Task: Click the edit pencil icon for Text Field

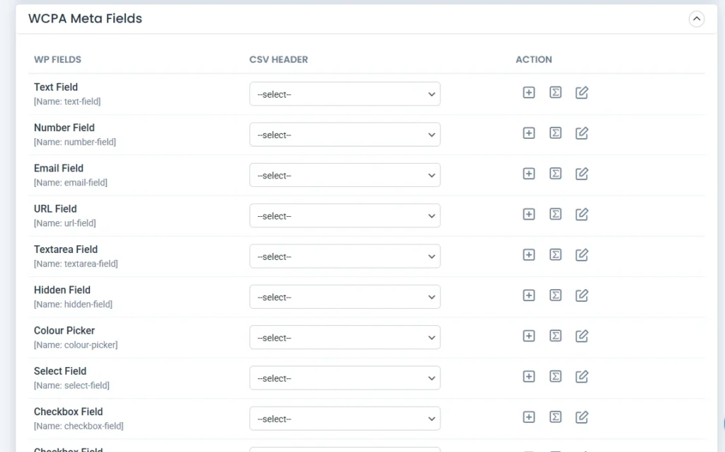Action: tap(582, 93)
